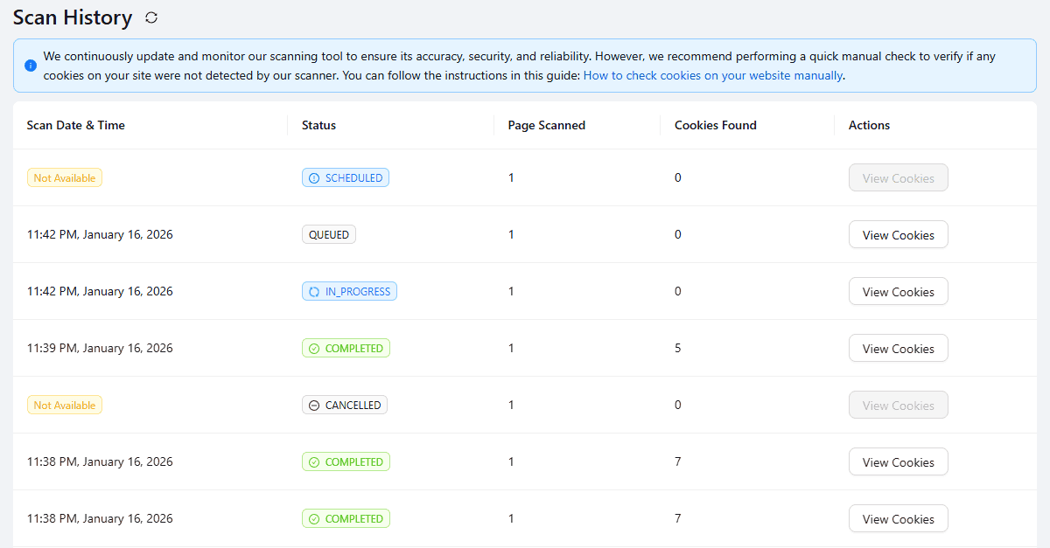This screenshot has width=1050, height=548.
Task: Click the refresh icon beside Scan History
Action: point(152,17)
